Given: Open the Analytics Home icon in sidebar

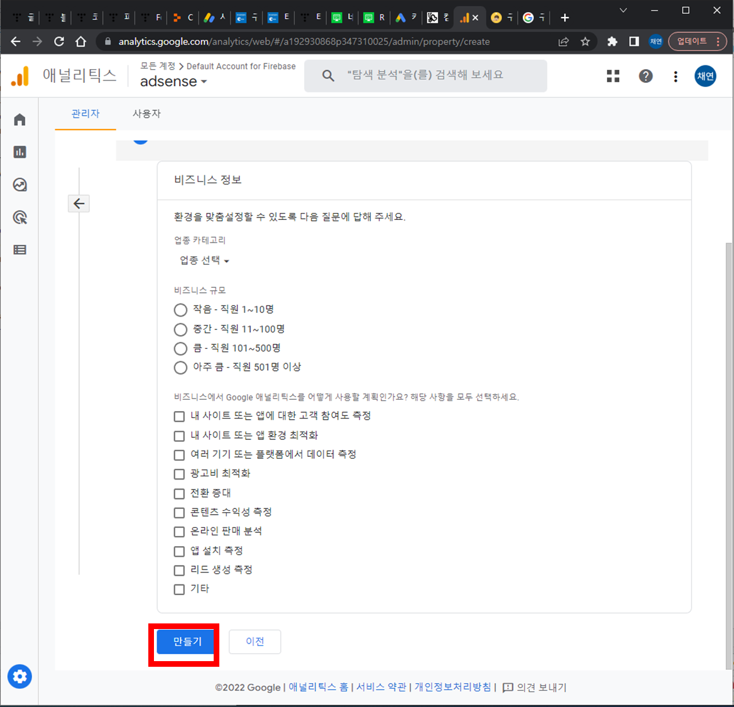Looking at the screenshot, I should 19,120.
